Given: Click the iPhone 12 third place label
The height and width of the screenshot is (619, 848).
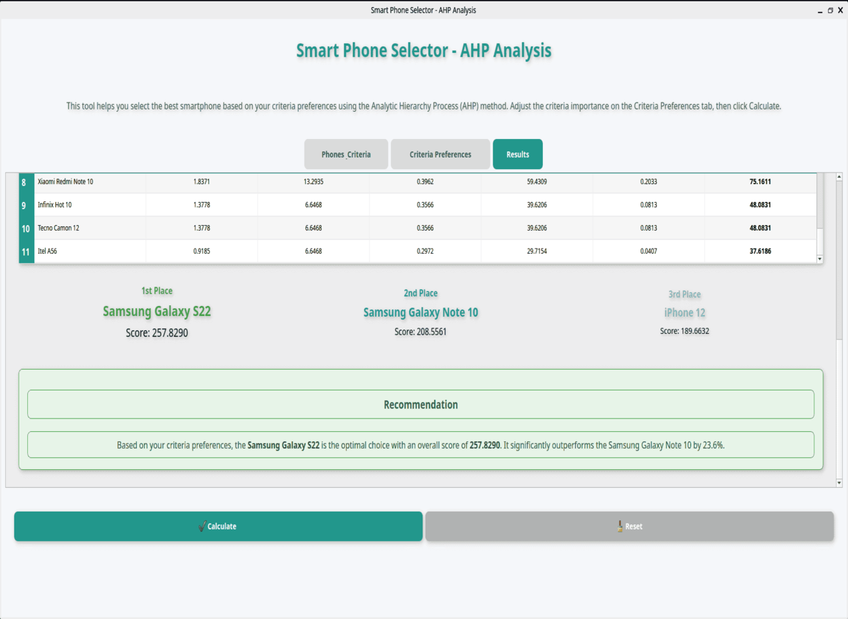Looking at the screenshot, I should click(684, 312).
